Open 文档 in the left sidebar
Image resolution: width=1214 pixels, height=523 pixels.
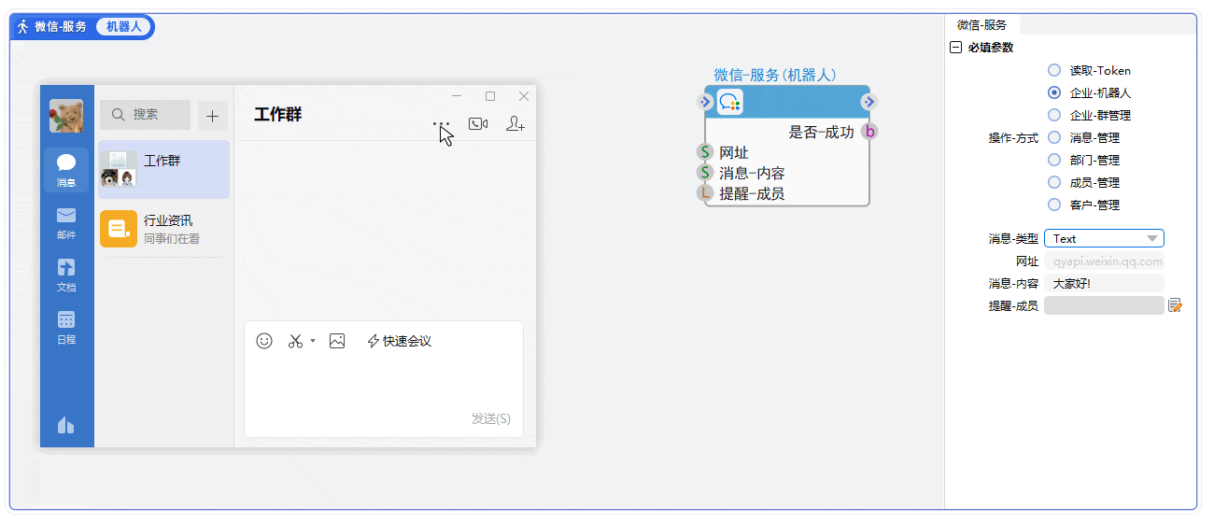[66, 275]
